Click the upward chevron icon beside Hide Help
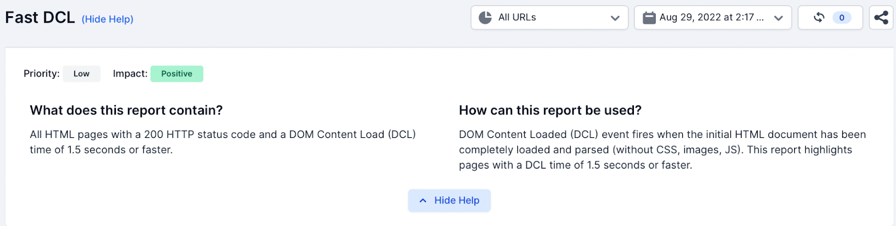This screenshot has width=896, height=226. 423,200
